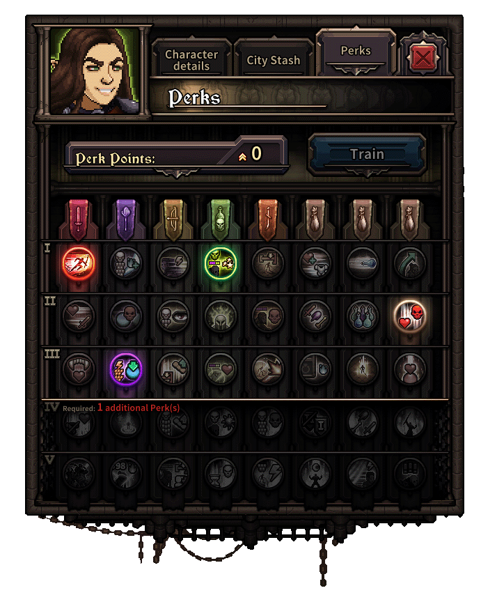The width and height of the screenshot is (481, 602).
Task: Close the perks window with red X
Action: click(x=423, y=58)
